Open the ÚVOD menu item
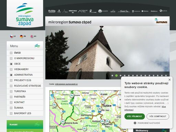The width and height of the screenshot is (176, 132). click(25, 53)
